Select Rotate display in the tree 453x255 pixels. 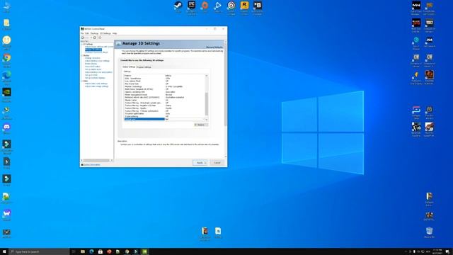(91, 64)
